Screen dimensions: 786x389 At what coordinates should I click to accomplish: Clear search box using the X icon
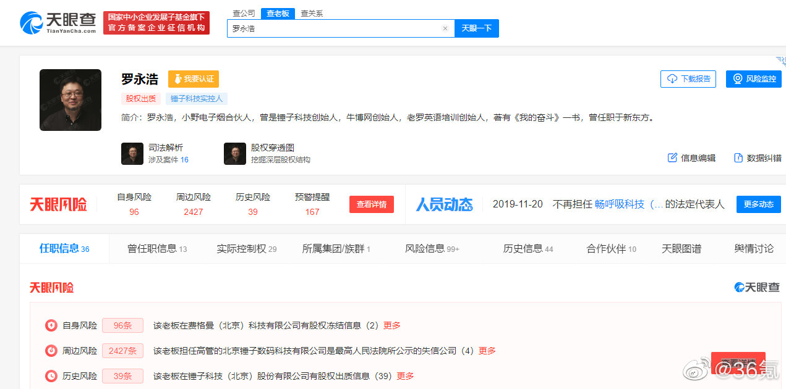tap(445, 28)
